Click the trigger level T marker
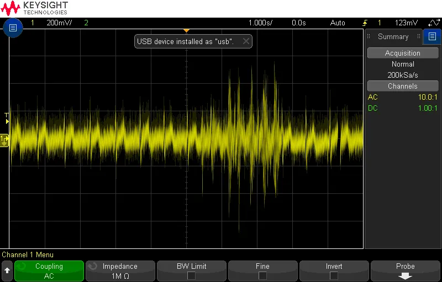Screen dimensions: 442x282 click(7, 118)
